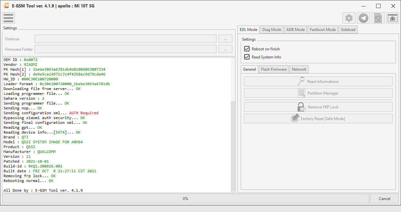Click Build-id : RKQ1.200826.002 line
This screenshot has height=212, width=401.
coord(33,166)
